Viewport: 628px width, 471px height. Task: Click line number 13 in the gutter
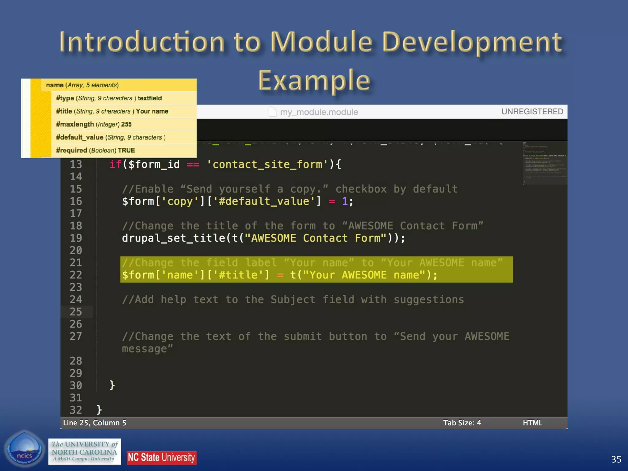[x=76, y=164]
